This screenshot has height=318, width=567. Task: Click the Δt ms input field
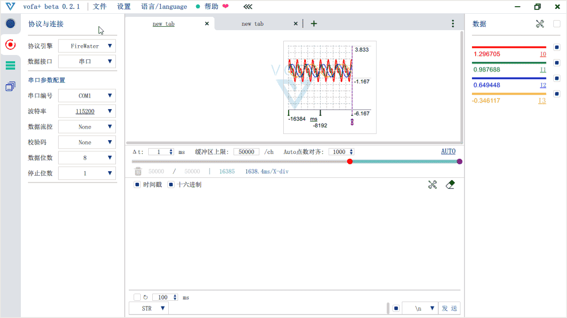coord(161,152)
